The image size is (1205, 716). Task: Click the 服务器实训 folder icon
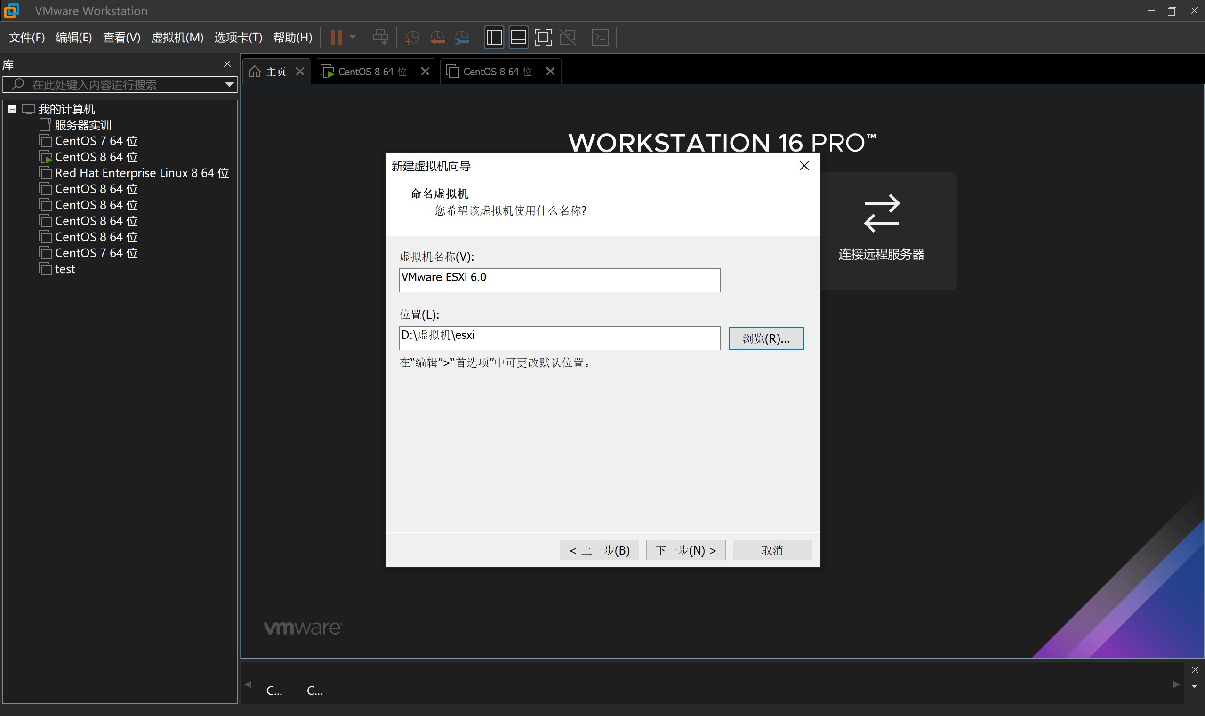pos(45,125)
